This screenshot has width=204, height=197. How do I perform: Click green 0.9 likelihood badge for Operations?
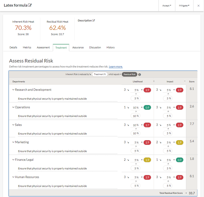point(147,107)
